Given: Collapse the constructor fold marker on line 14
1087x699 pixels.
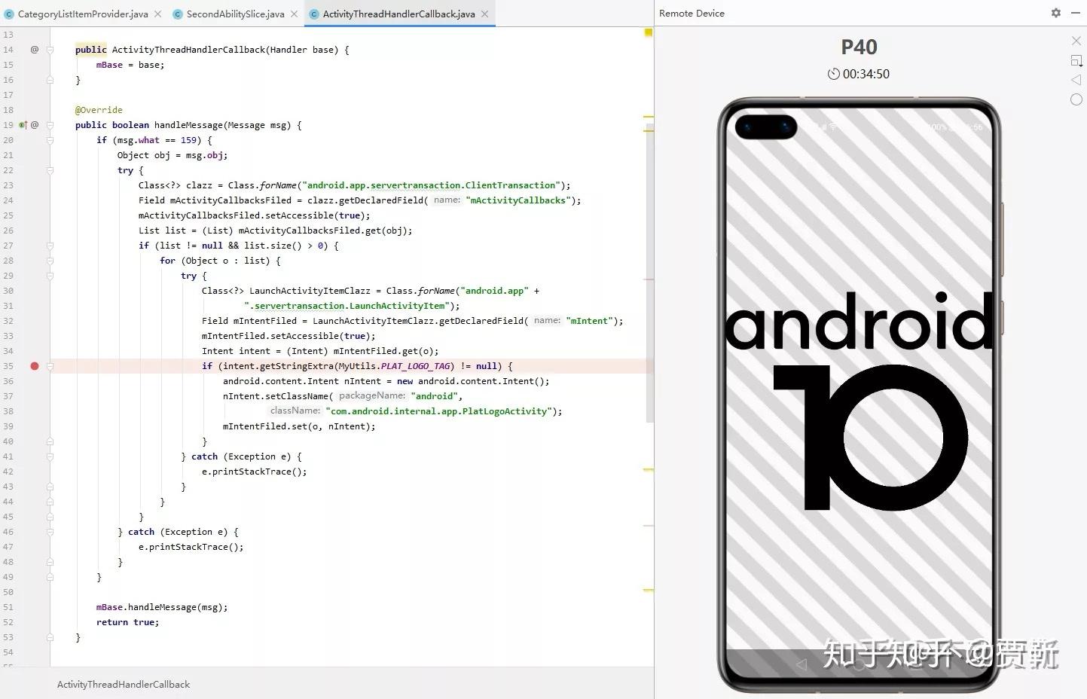Looking at the screenshot, I should [x=50, y=50].
